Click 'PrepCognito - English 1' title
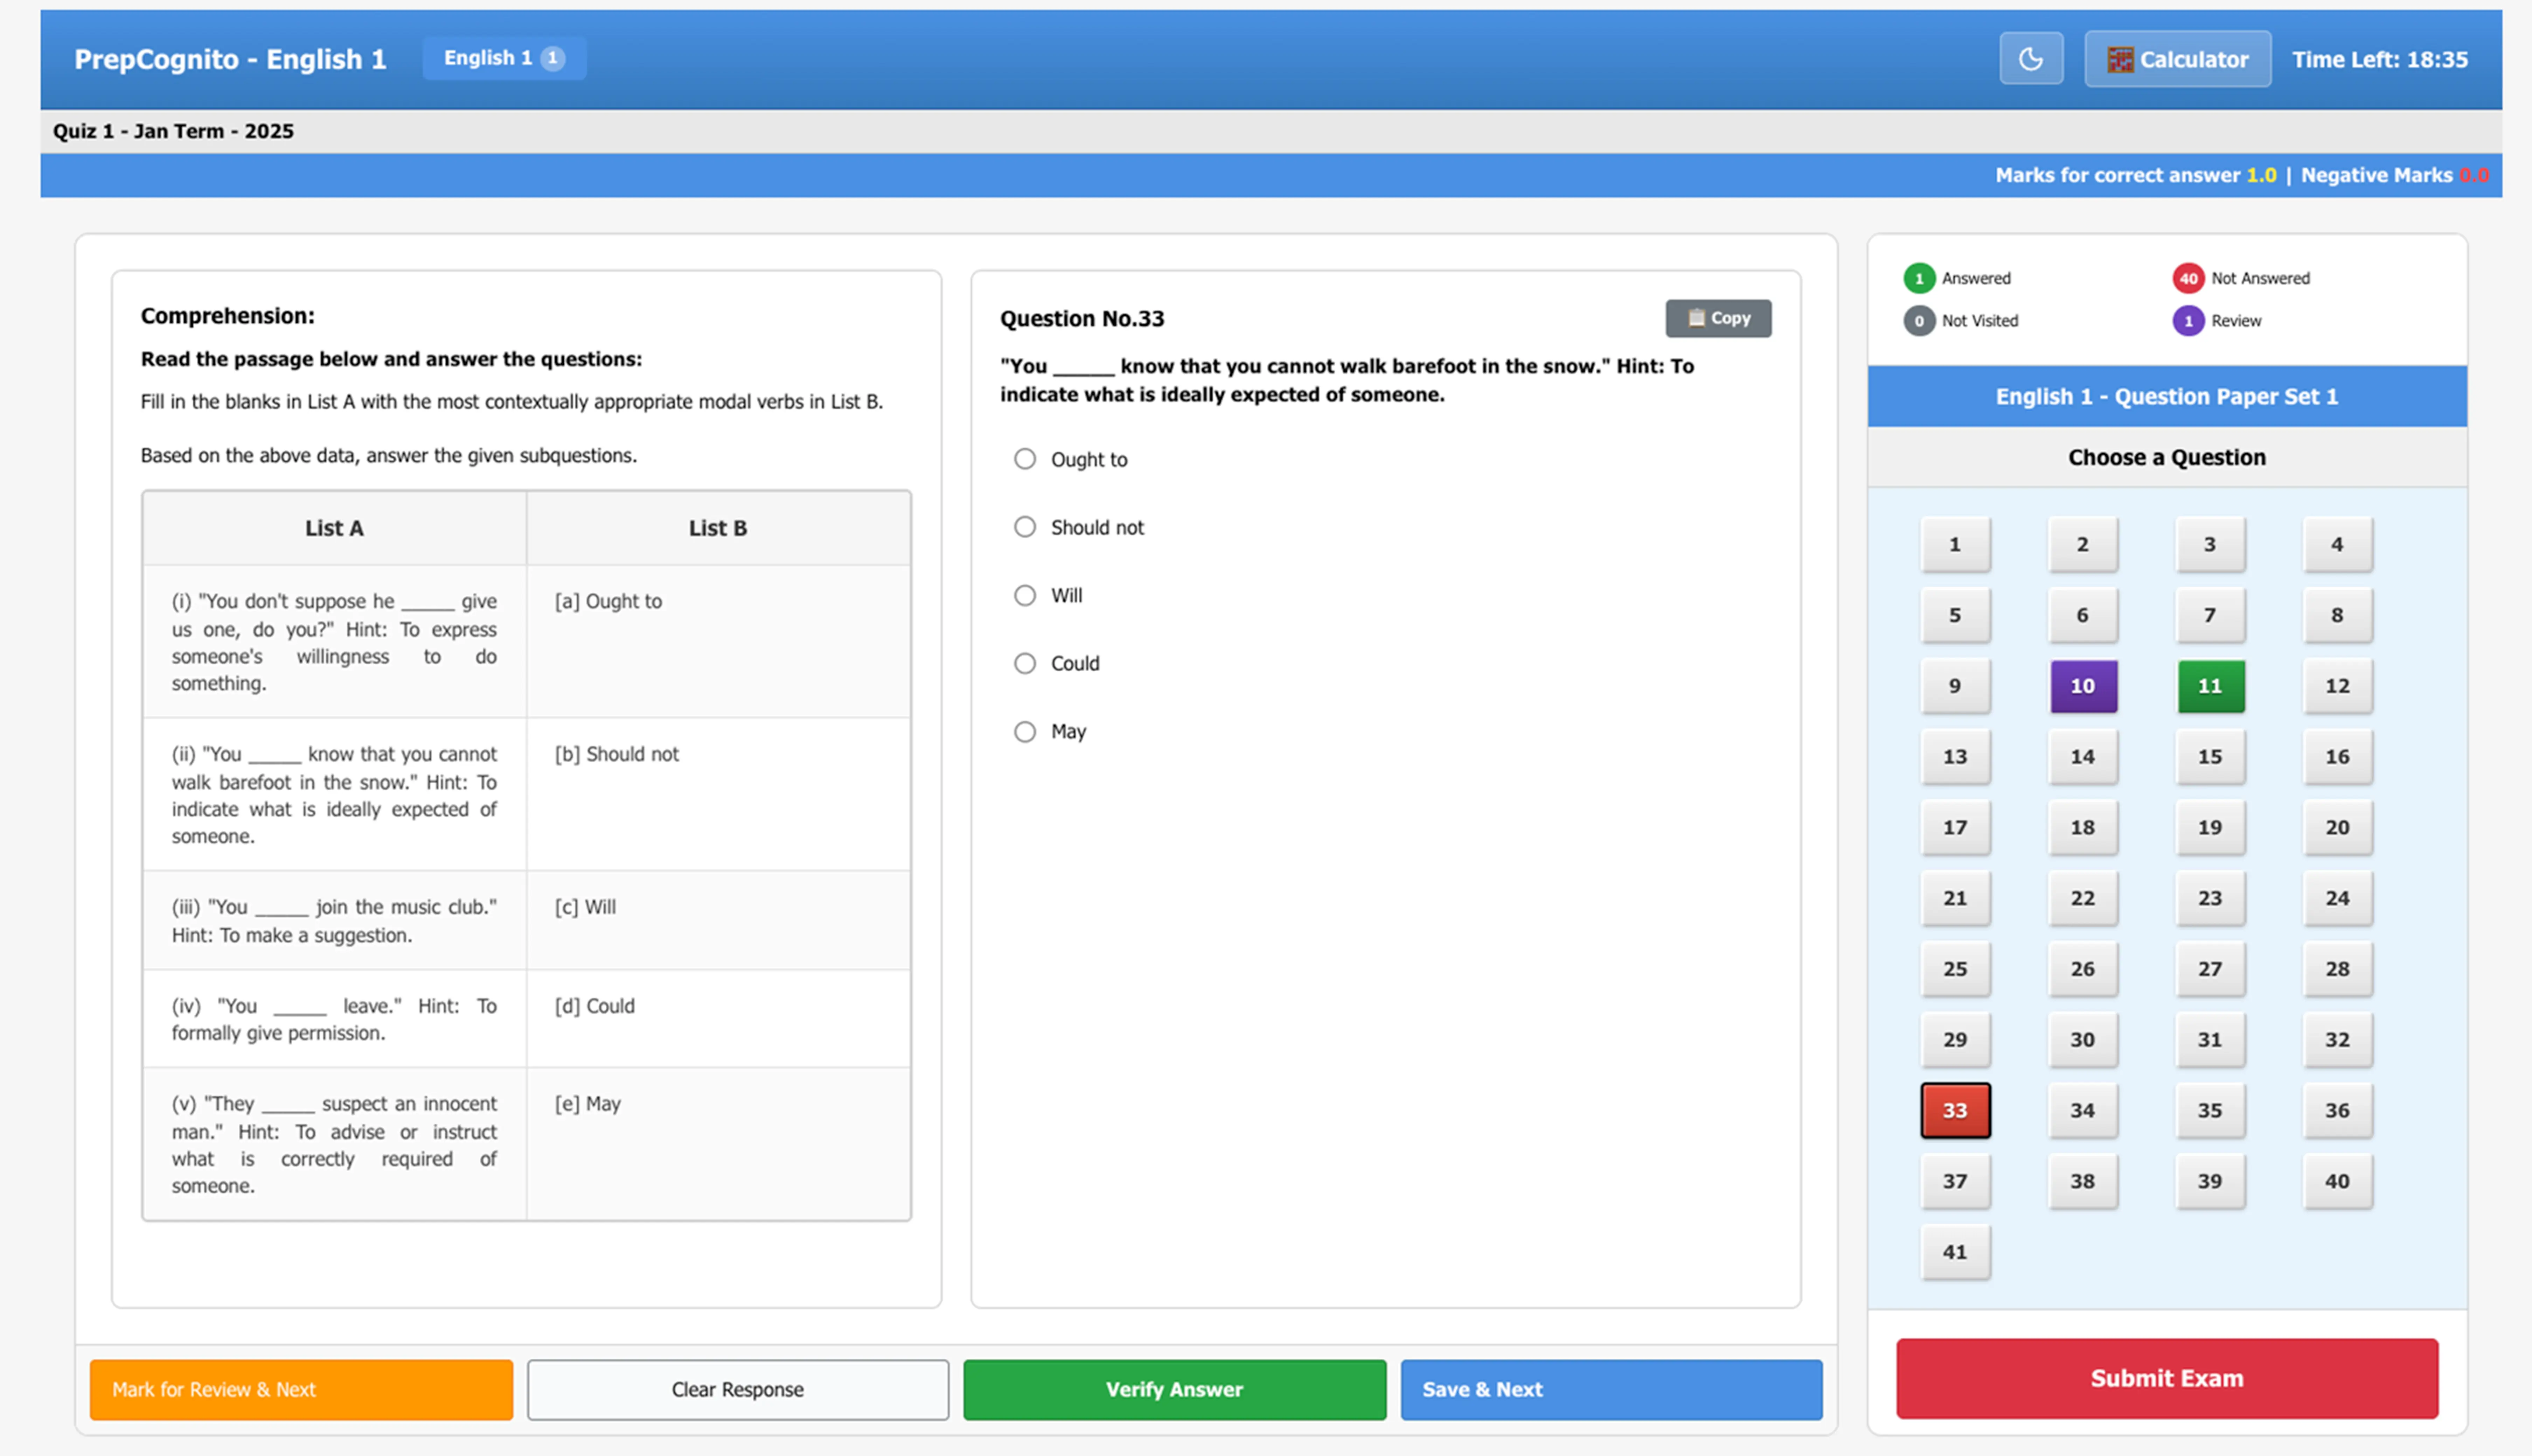The height and width of the screenshot is (1456, 2532). [230, 59]
